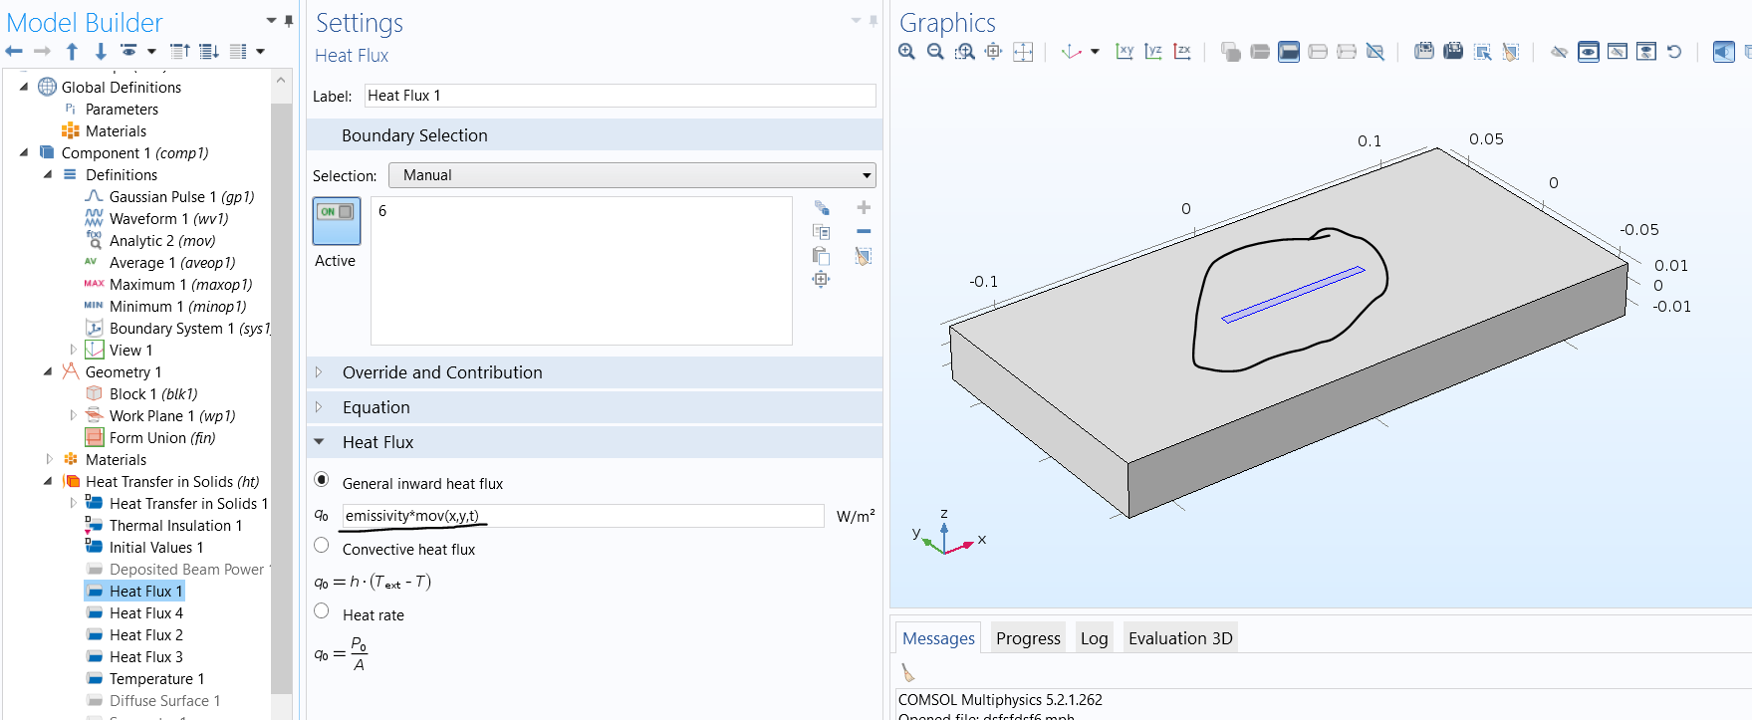The height and width of the screenshot is (720, 1752).
Task: Switch to the Progress tab
Action: (x=1027, y=638)
